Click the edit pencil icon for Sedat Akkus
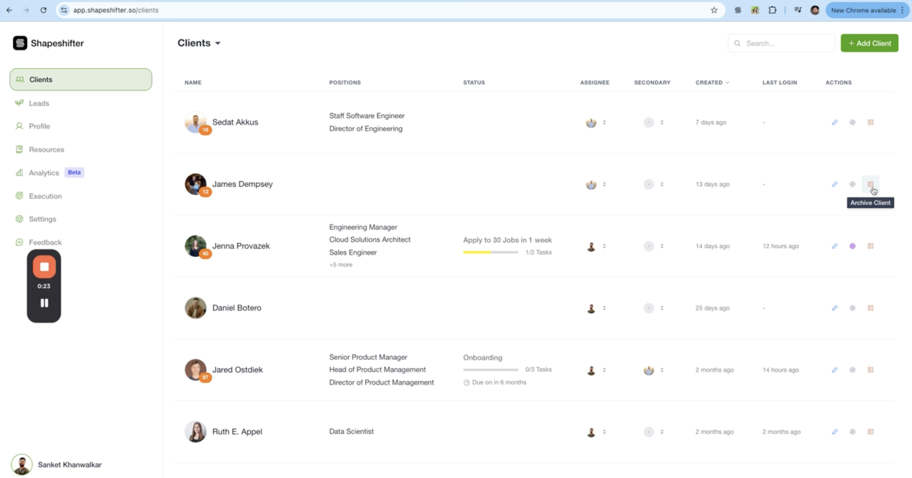This screenshot has width=912, height=478. pos(835,123)
